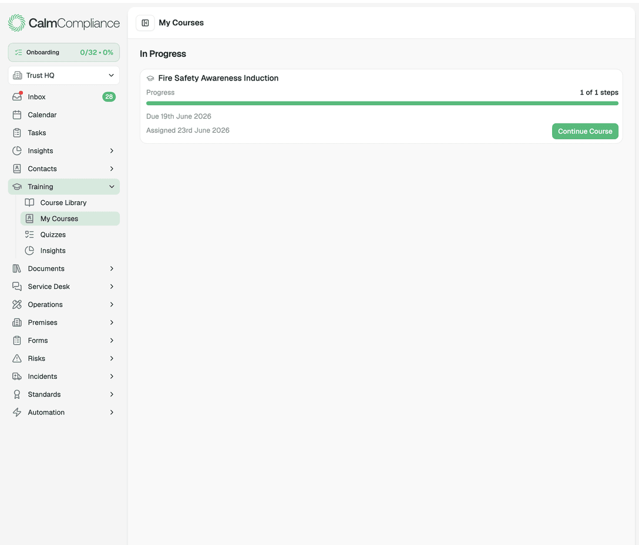The width and height of the screenshot is (639, 545).
Task: Click the Inbox 28 unread badge
Action: click(x=109, y=96)
